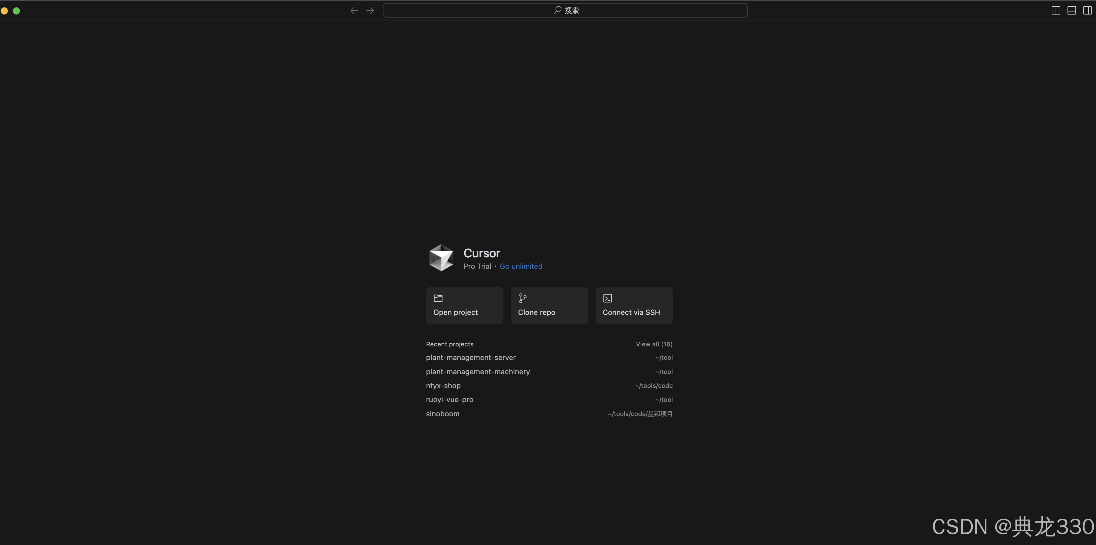Viewport: 1096px width, 545px height.
Task: Click the Connect via SSH button
Action: point(634,306)
